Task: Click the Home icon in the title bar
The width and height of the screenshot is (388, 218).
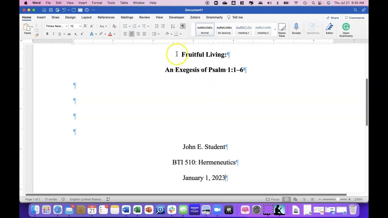Action: pos(44,10)
